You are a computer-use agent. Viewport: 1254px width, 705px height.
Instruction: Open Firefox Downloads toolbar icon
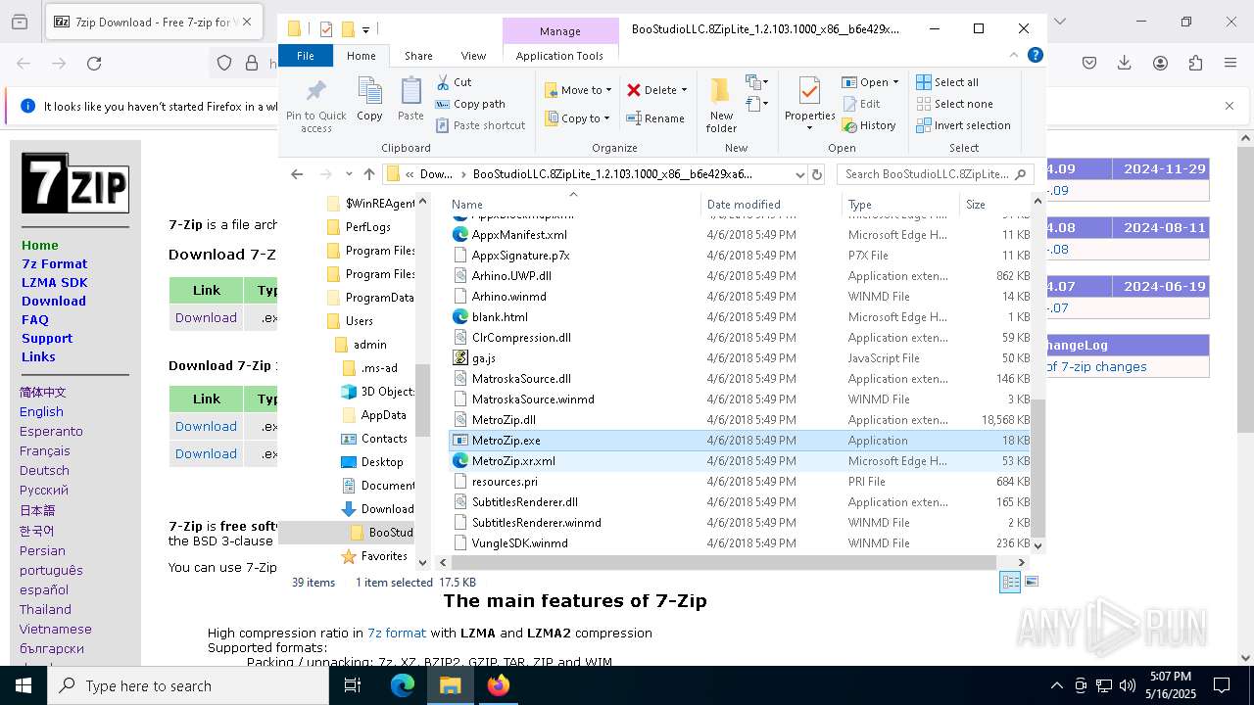(x=1125, y=64)
